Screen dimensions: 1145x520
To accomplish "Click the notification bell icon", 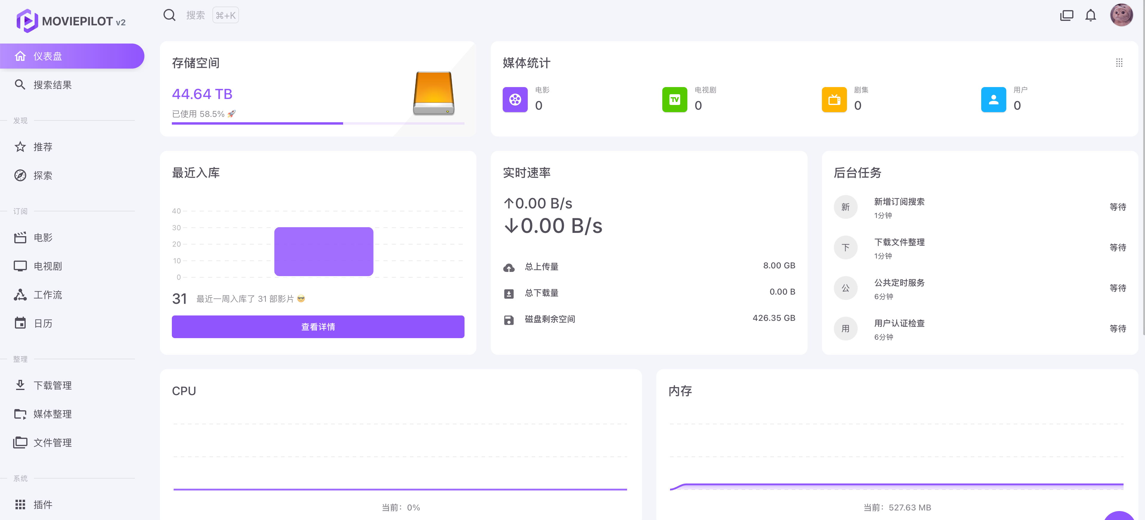I will (x=1090, y=16).
